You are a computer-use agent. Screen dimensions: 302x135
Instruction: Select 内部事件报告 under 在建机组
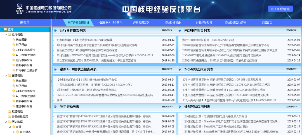click(x=24, y=101)
